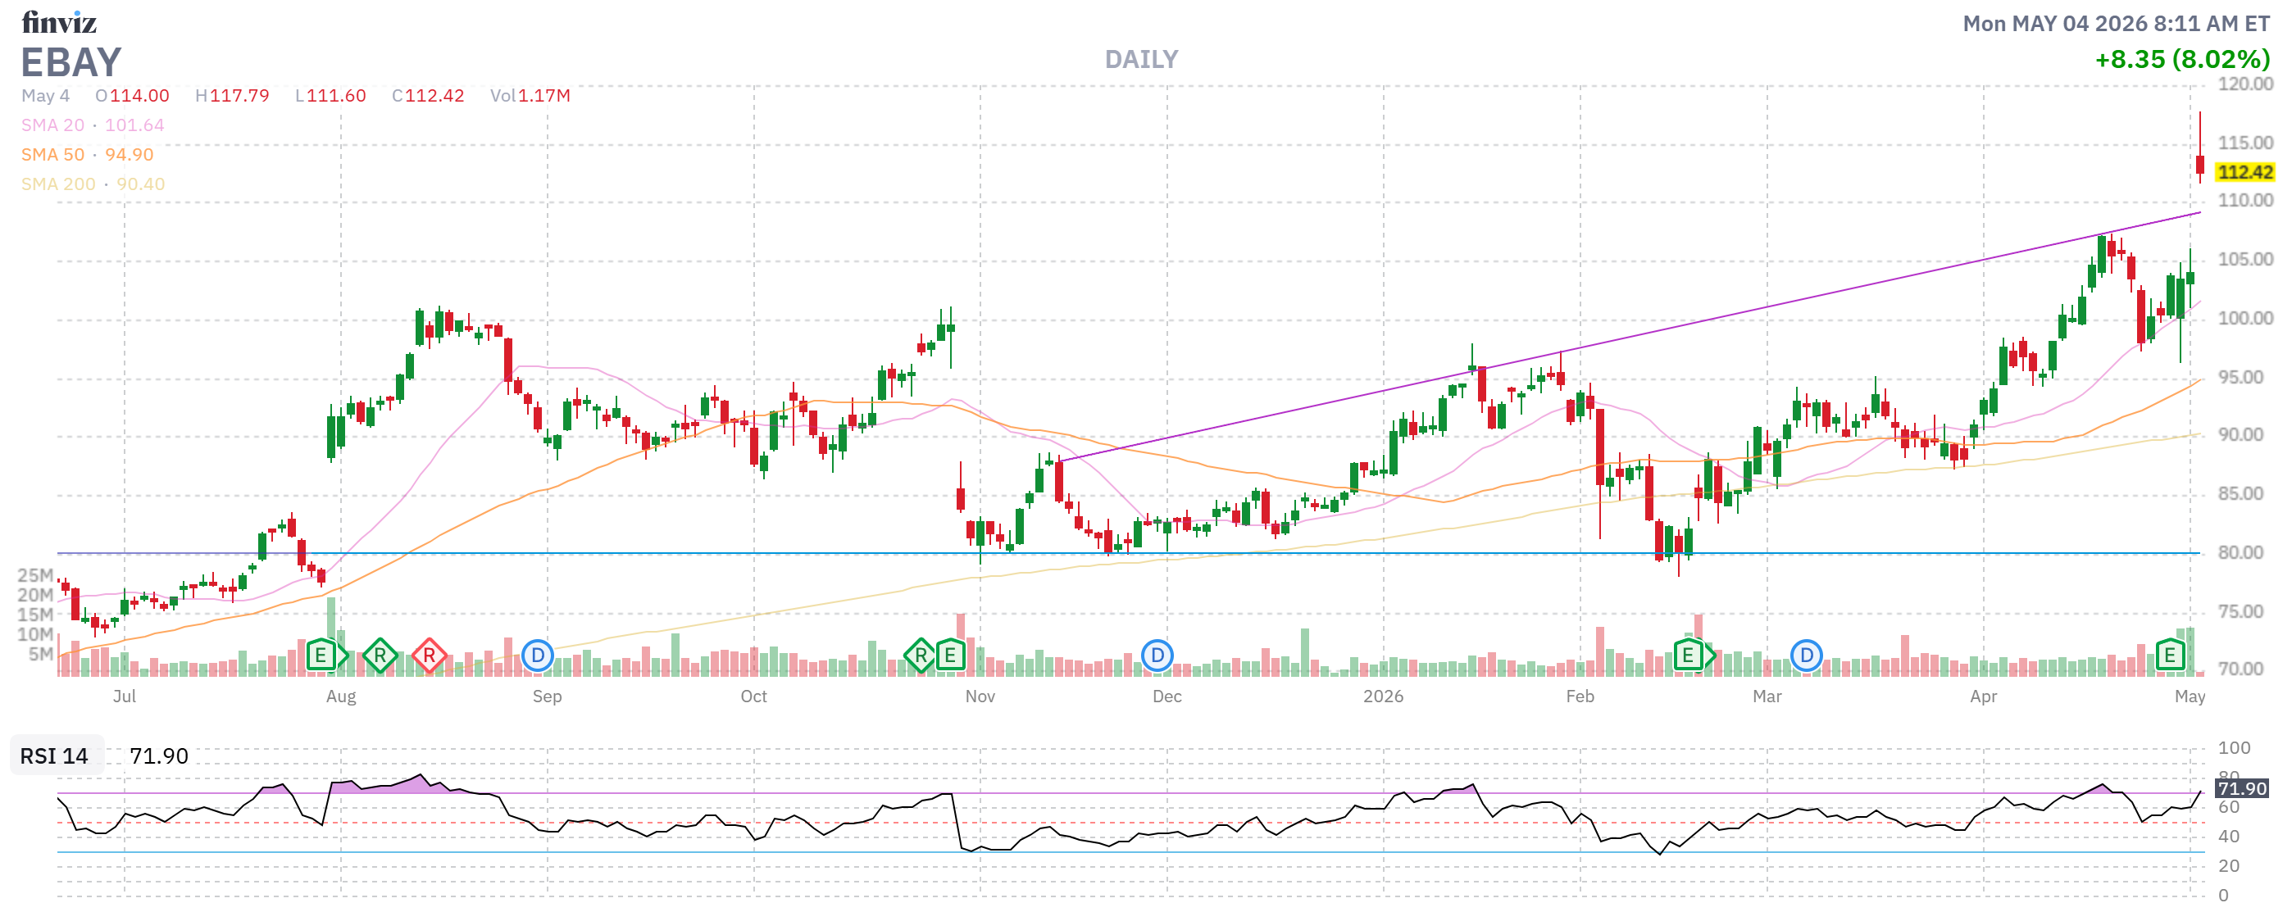Image resolution: width=2292 pixels, height=921 pixels.
Task: Click the Sep label on time axis
Action: click(x=548, y=696)
